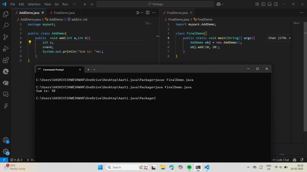Open the Search view in activity bar
The height and width of the screenshot is (172, 307).
click(x=6, y=25)
